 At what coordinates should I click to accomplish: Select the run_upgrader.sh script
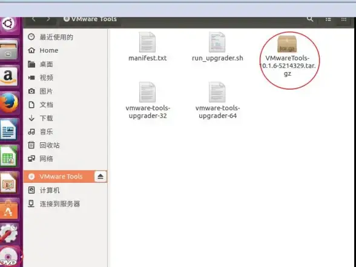pos(217,47)
